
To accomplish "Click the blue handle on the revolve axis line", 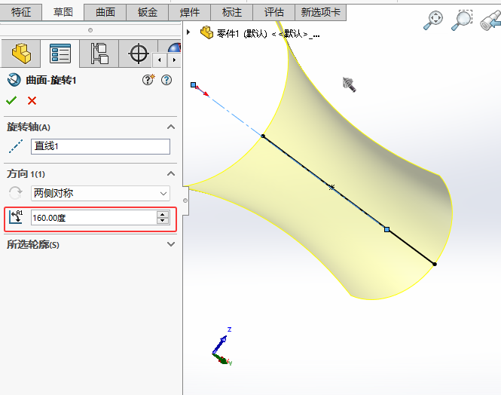I will 386,229.
